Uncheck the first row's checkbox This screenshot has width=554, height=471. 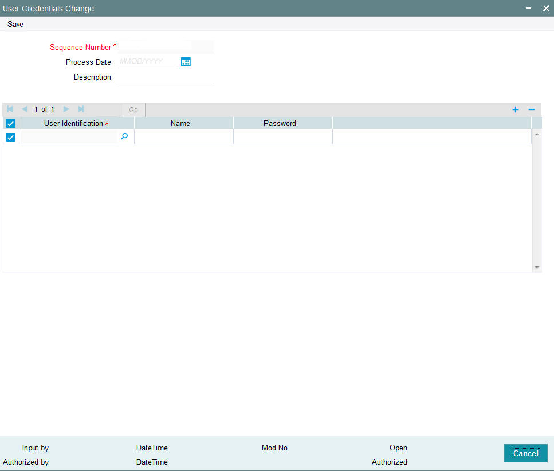(11, 137)
